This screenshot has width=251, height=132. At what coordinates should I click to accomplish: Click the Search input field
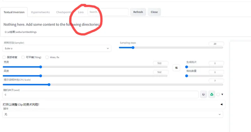[108, 12]
